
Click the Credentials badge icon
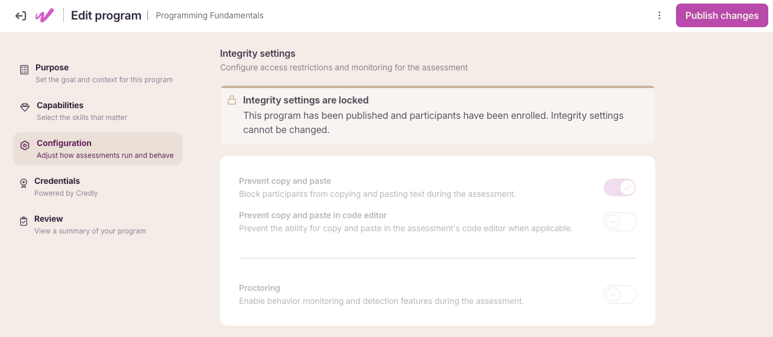coord(24,183)
